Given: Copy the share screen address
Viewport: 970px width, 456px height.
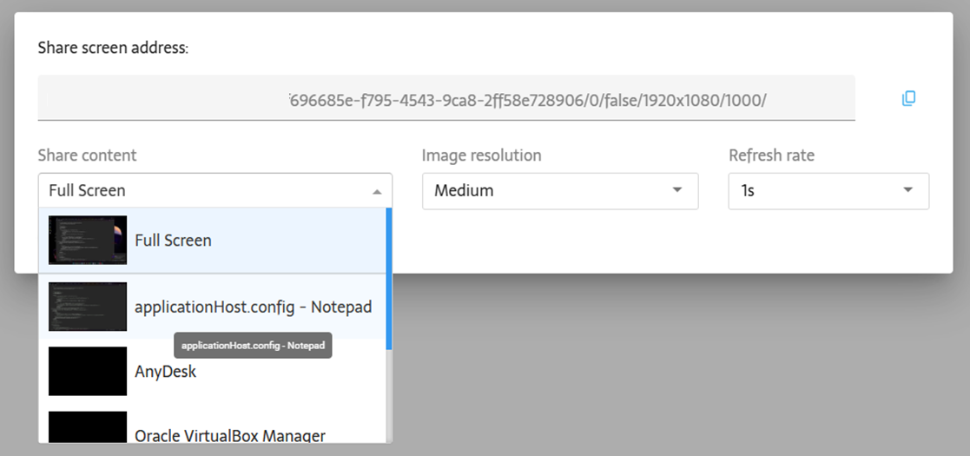Looking at the screenshot, I should pyautogui.click(x=908, y=98).
